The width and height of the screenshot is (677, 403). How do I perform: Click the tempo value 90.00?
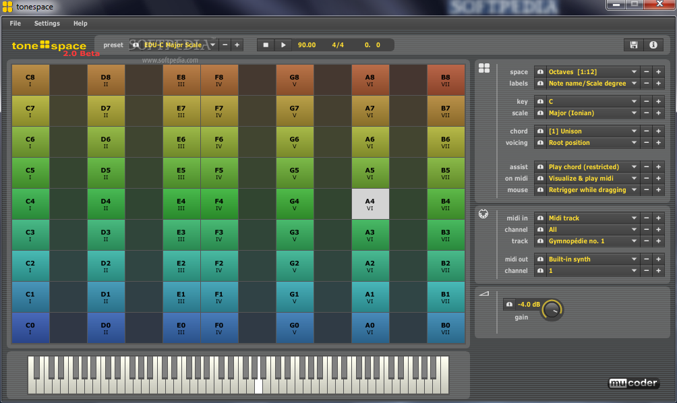[307, 45]
